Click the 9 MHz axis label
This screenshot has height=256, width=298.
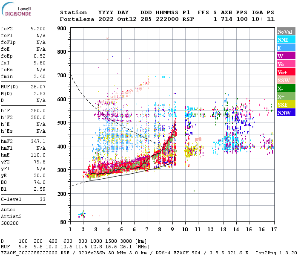click(172, 230)
